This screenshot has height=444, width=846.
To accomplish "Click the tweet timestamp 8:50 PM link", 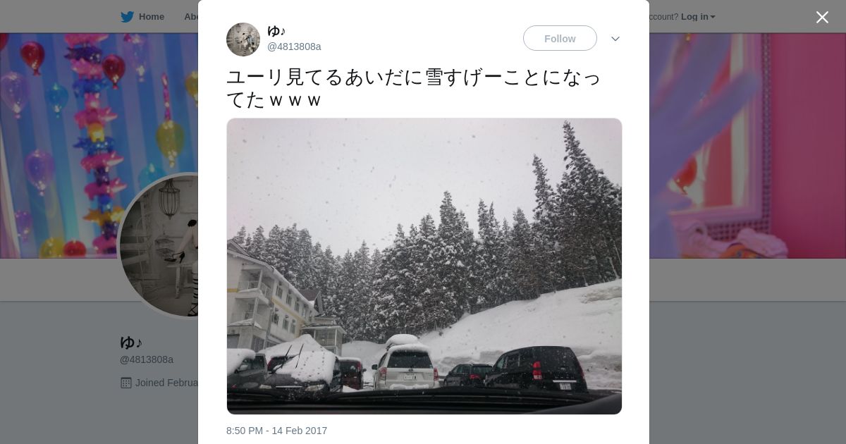I will point(276,431).
